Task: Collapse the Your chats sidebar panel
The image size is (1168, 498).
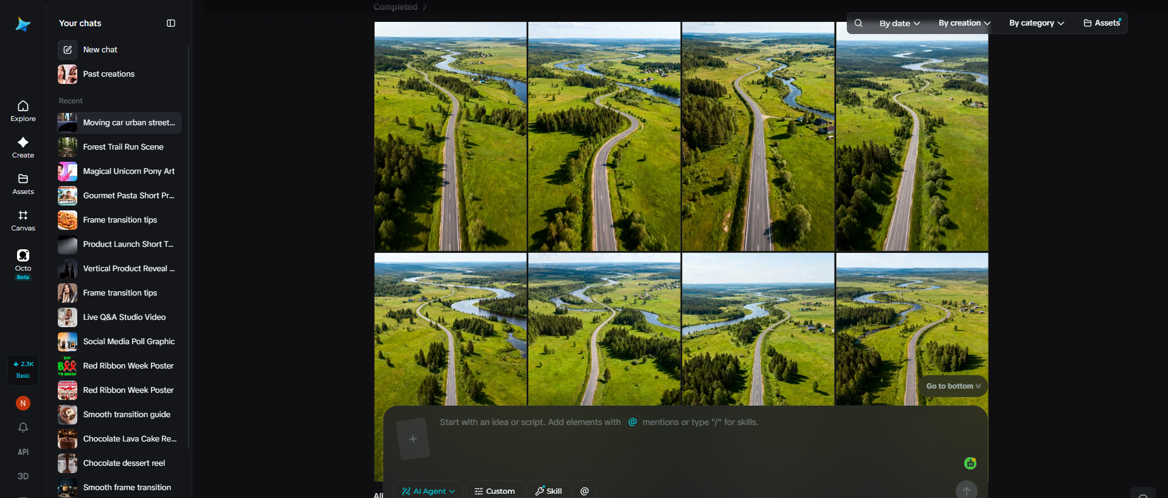Action: click(x=171, y=23)
